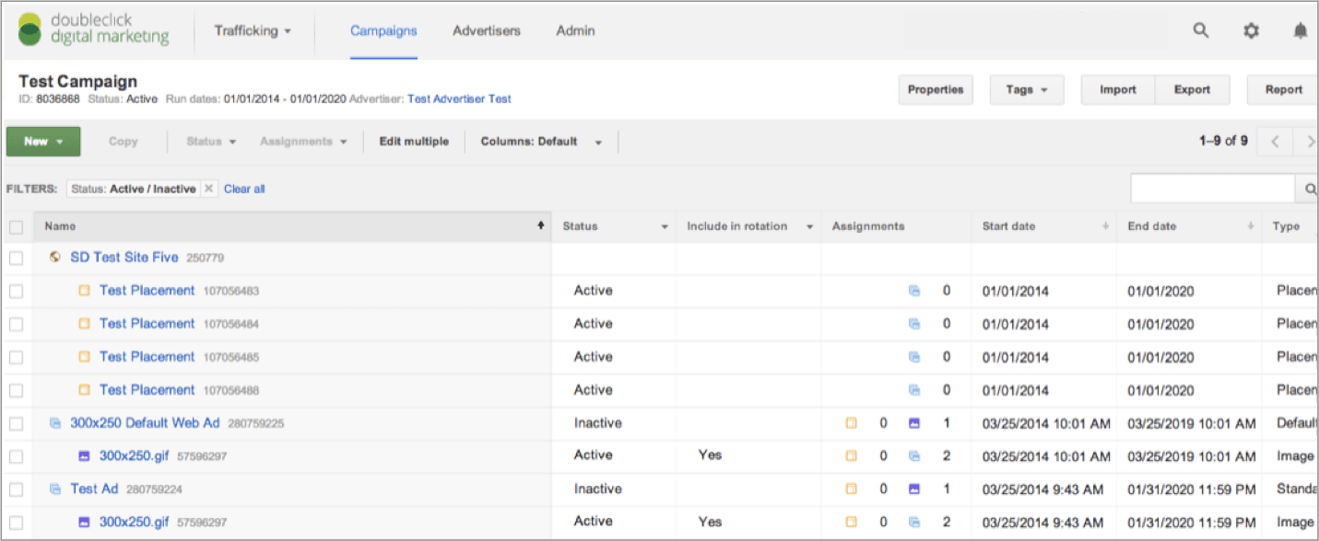This screenshot has height=541, width=1319.
Task: Open the Trafficking dropdown menu
Action: [253, 30]
